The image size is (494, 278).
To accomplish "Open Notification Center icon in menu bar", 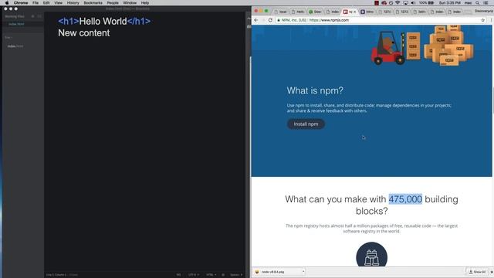I will [486, 3].
